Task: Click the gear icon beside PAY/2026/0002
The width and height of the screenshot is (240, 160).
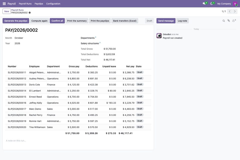Action: [x=30, y=13]
